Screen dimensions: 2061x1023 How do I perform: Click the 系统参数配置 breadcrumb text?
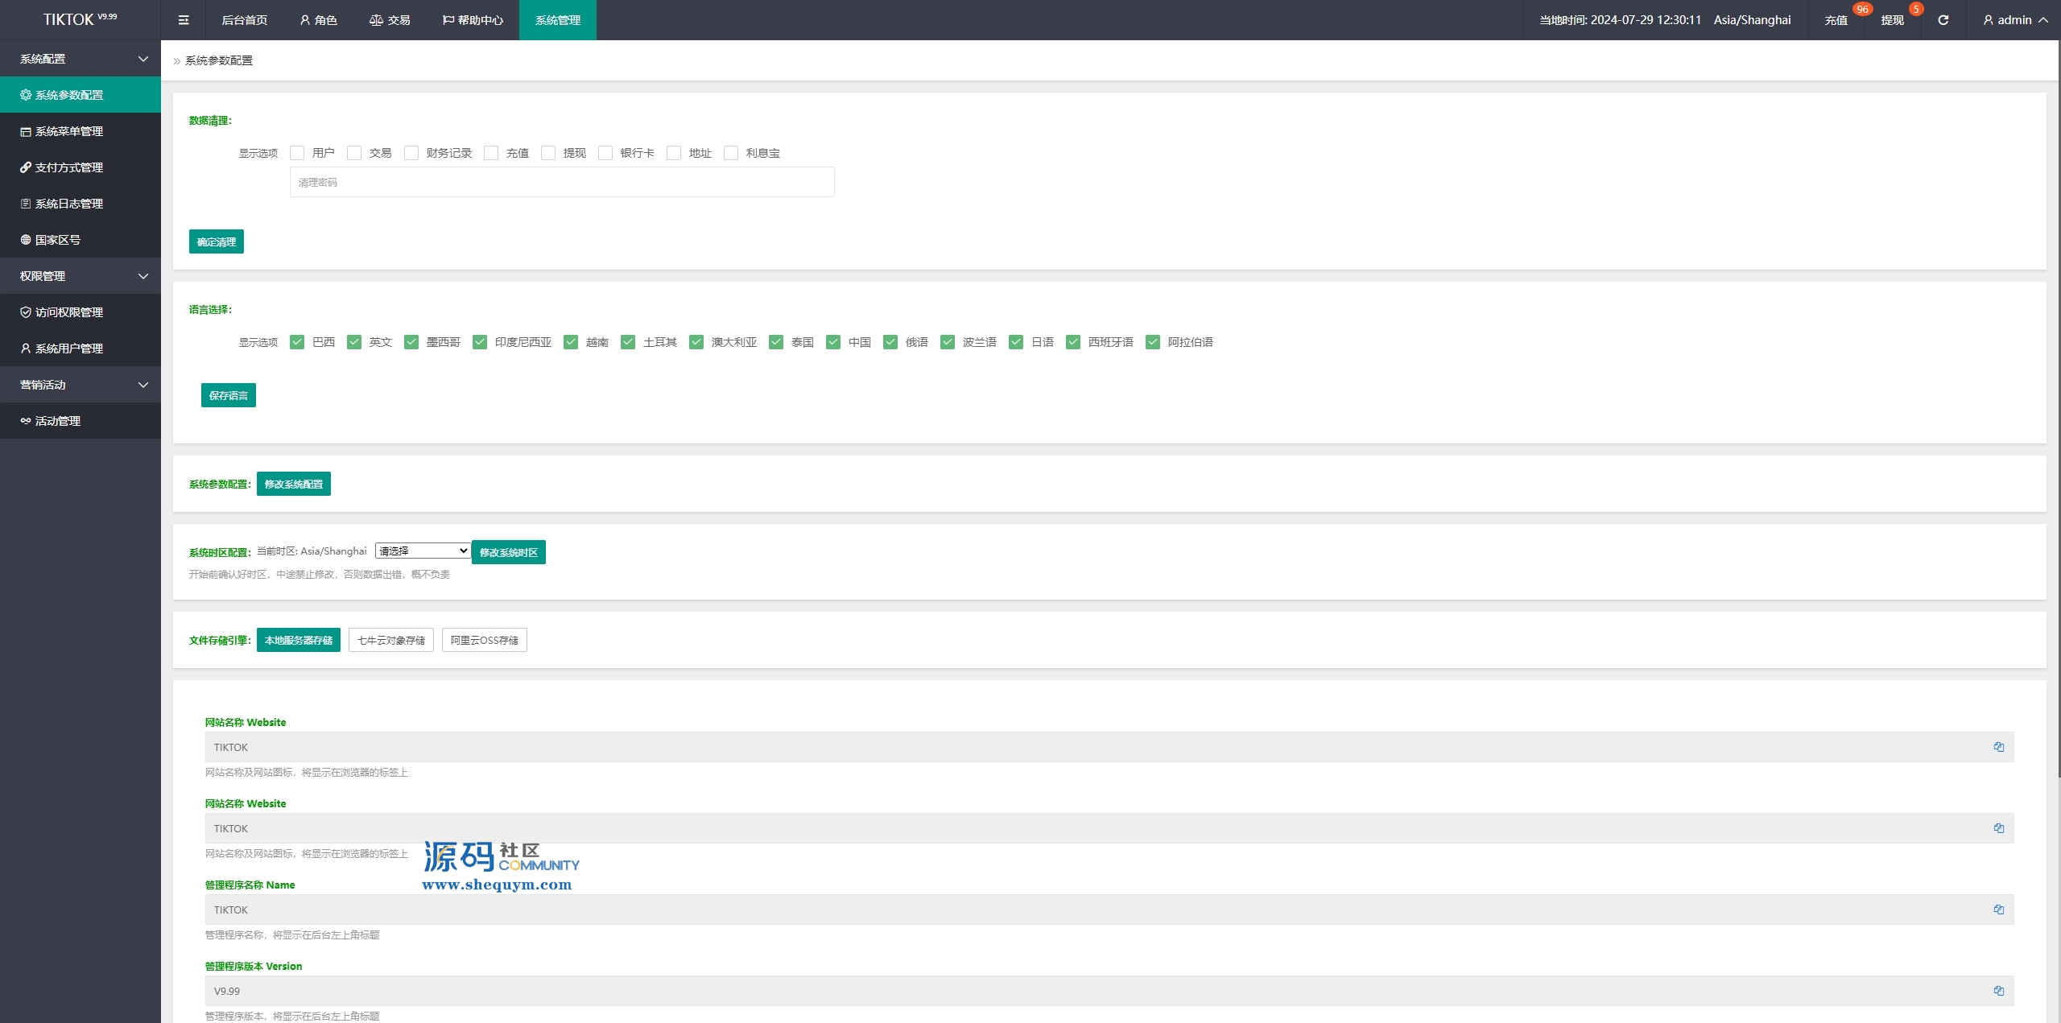pyautogui.click(x=219, y=60)
